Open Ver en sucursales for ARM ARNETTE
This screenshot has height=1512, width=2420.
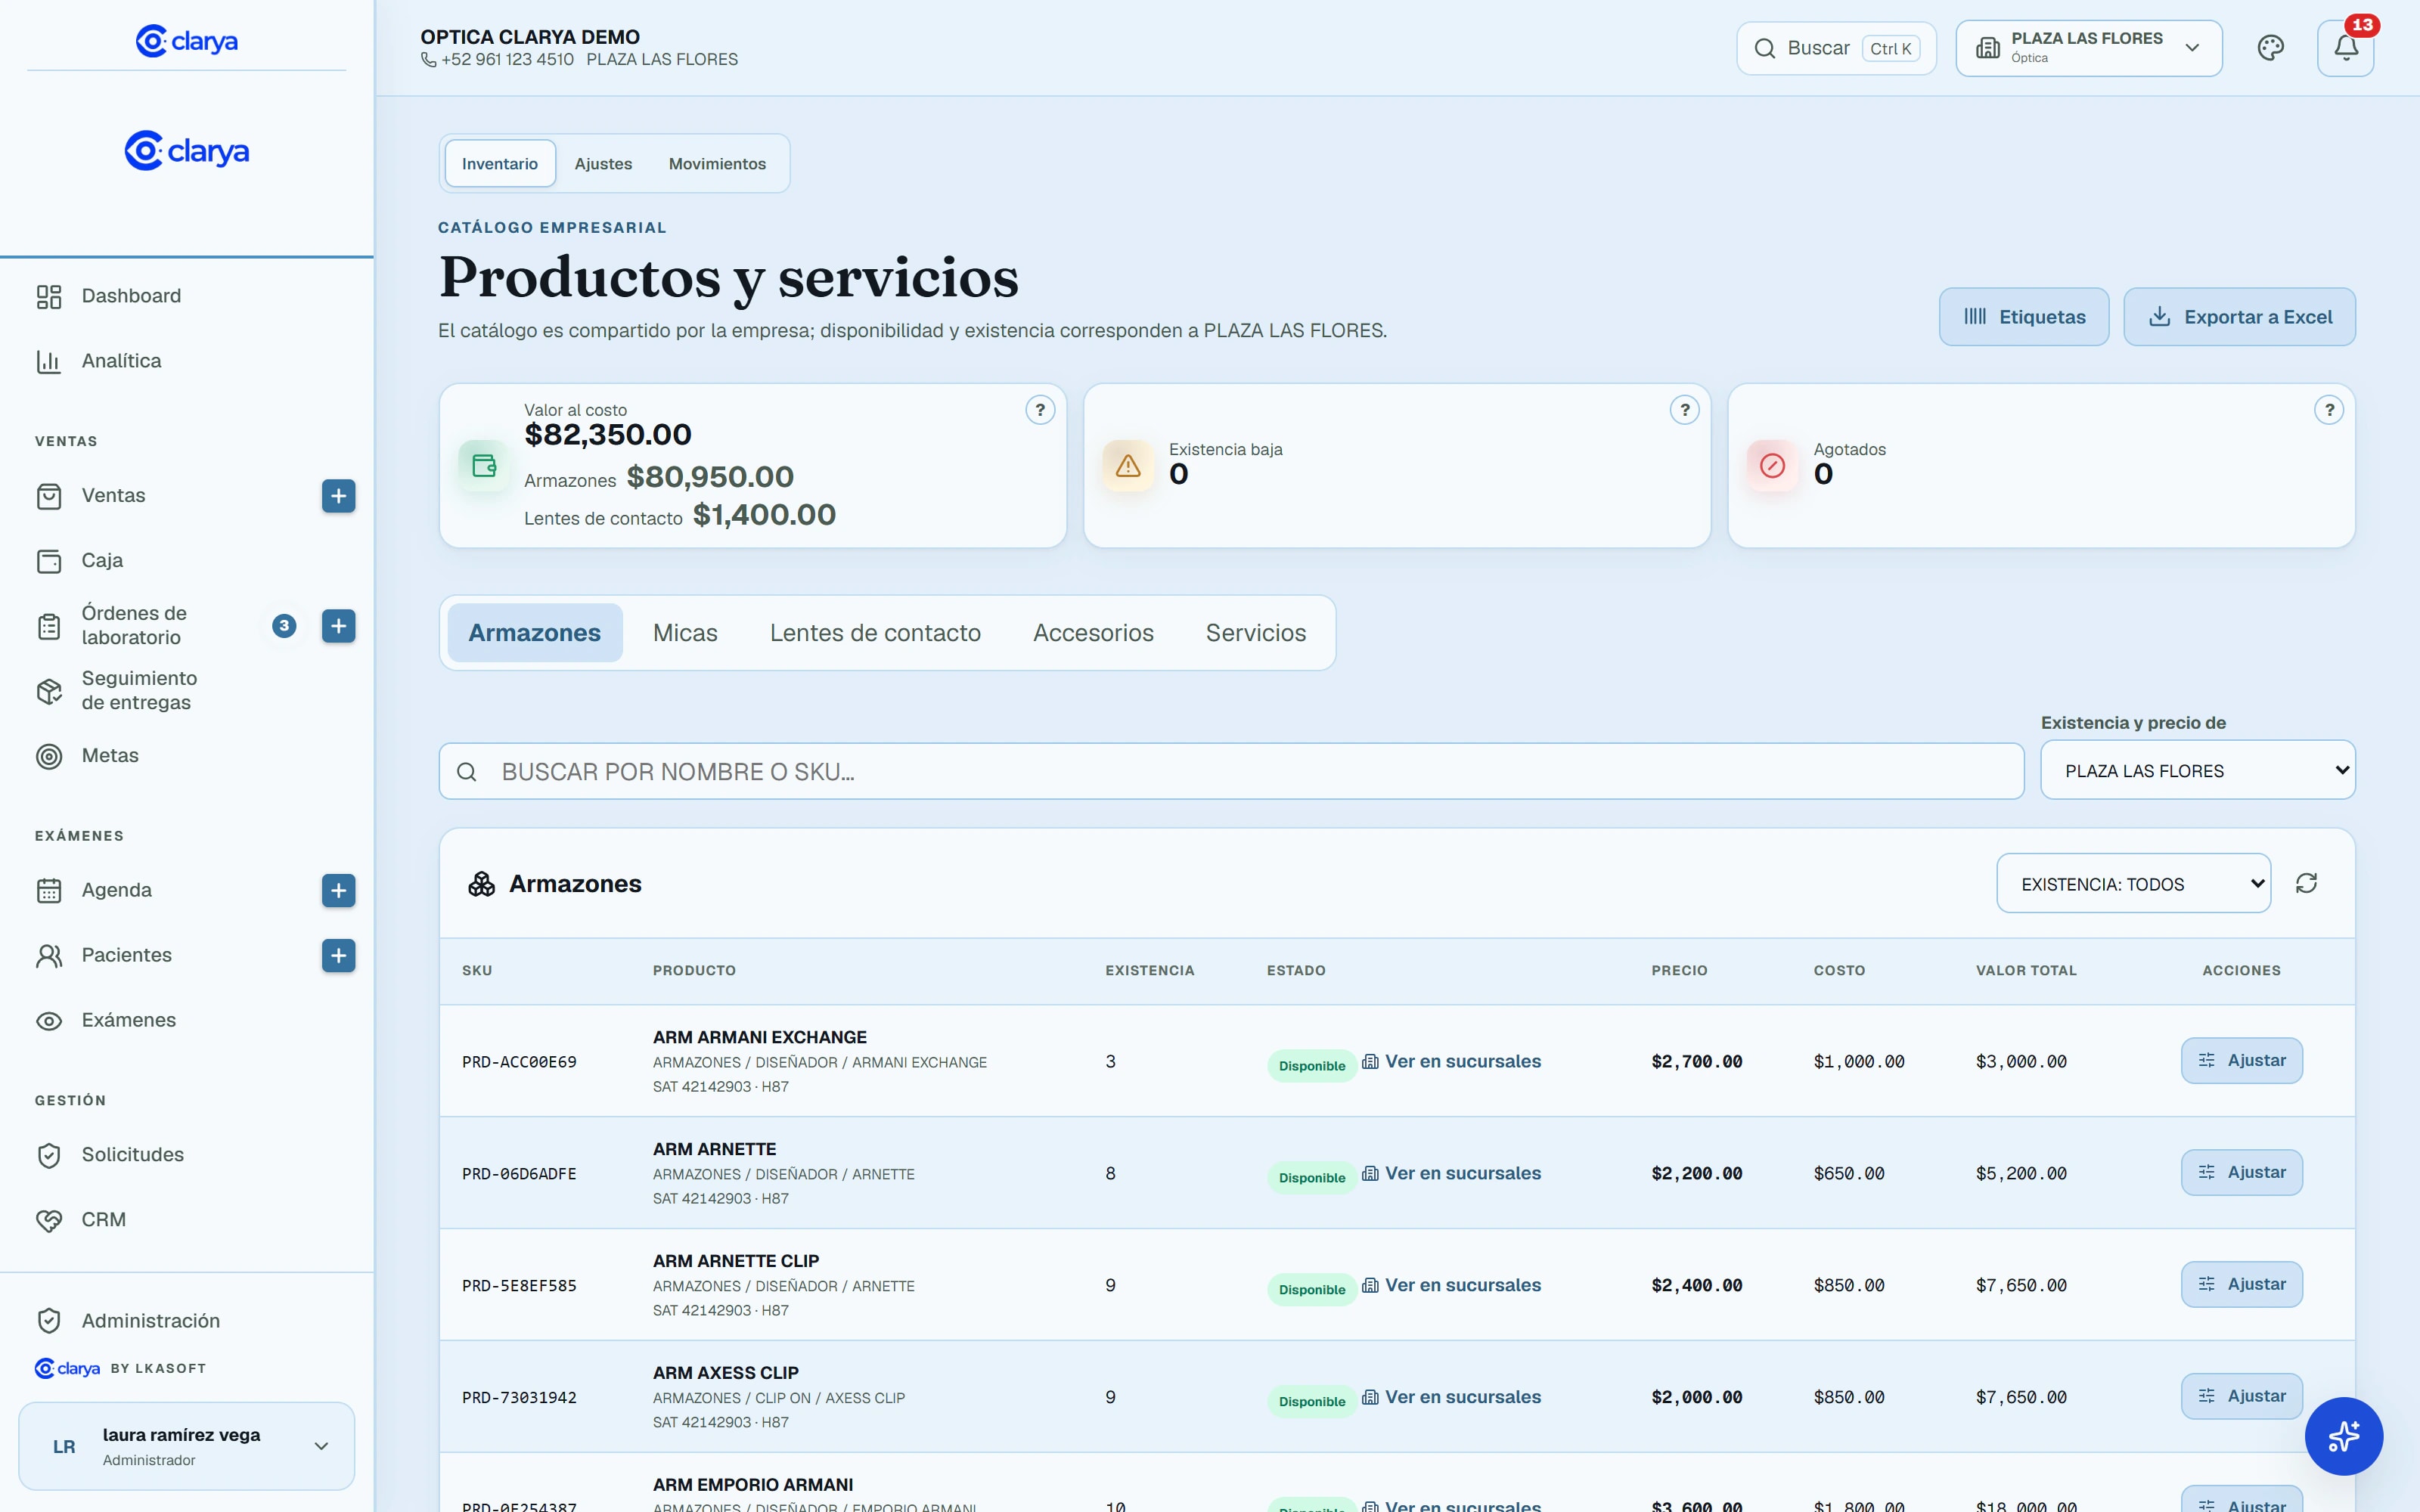tap(1451, 1173)
